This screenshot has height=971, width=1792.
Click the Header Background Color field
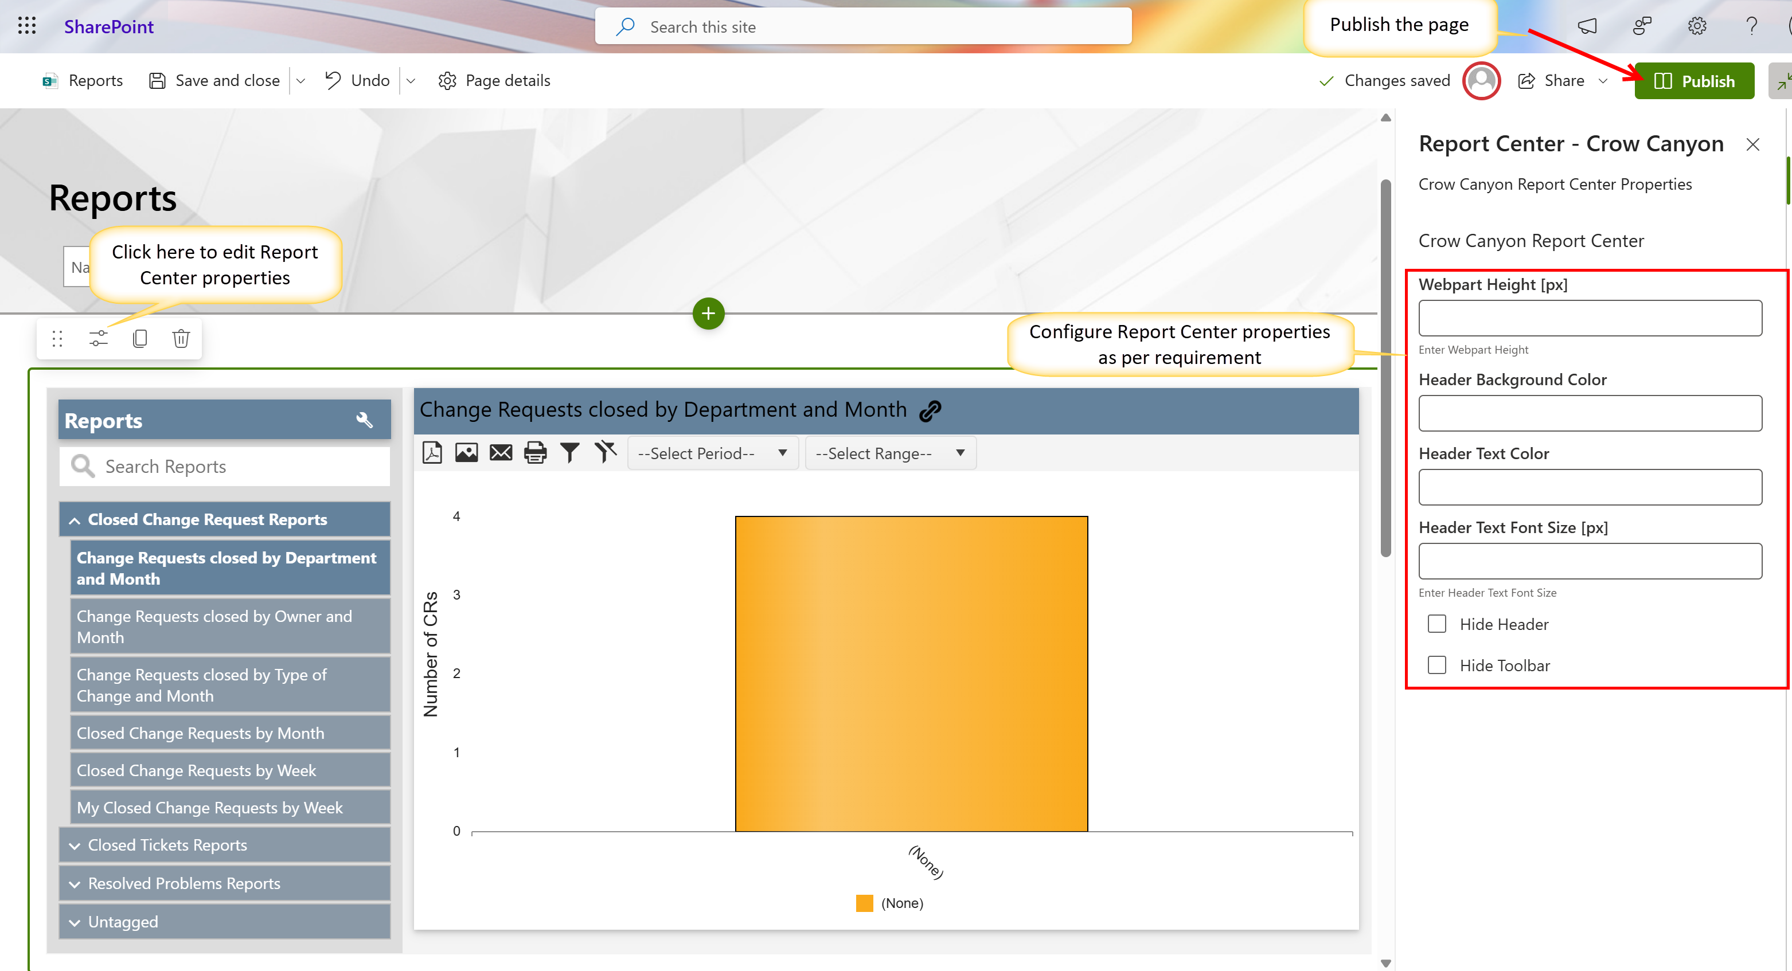click(x=1590, y=413)
